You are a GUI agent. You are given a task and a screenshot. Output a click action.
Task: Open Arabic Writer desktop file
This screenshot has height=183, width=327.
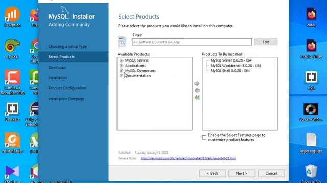tap(311, 49)
